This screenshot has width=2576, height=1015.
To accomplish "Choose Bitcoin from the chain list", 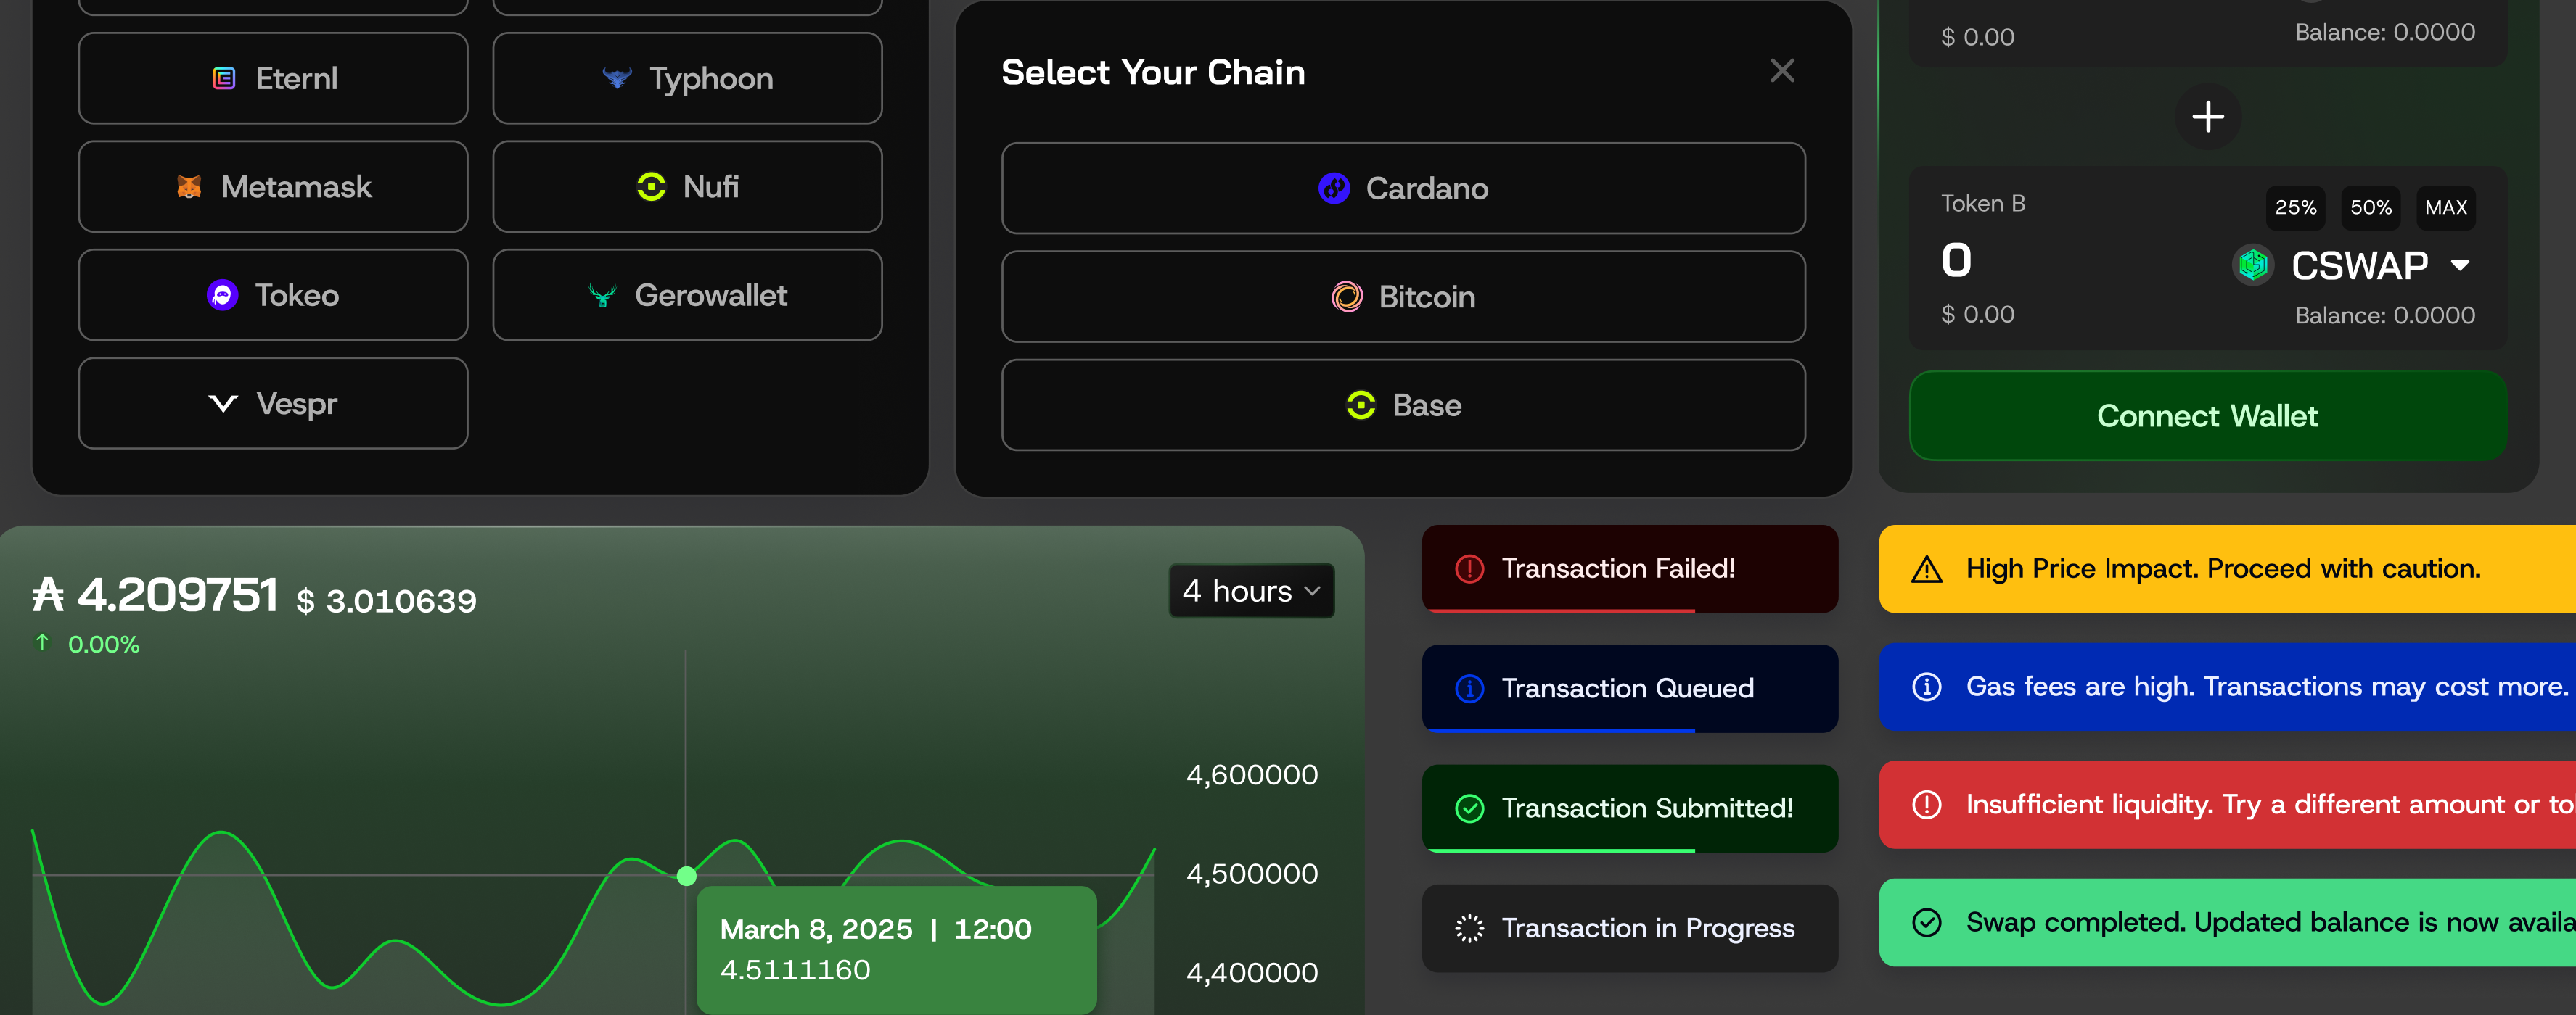I will click(1403, 297).
